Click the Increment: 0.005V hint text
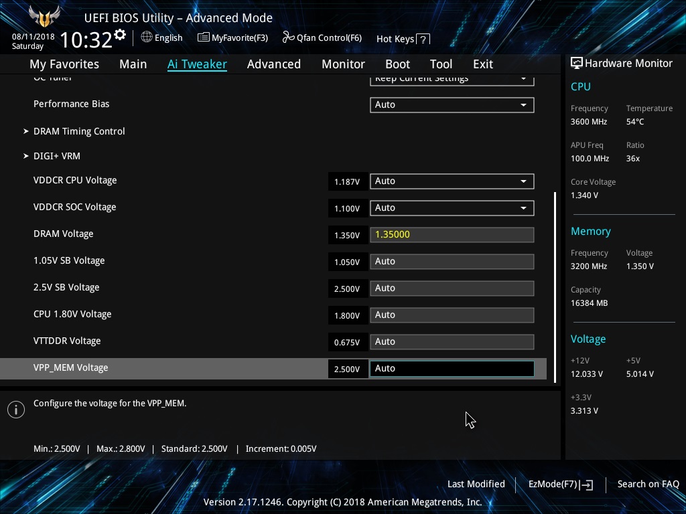Image resolution: width=686 pixels, height=514 pixels. point(281,449)
